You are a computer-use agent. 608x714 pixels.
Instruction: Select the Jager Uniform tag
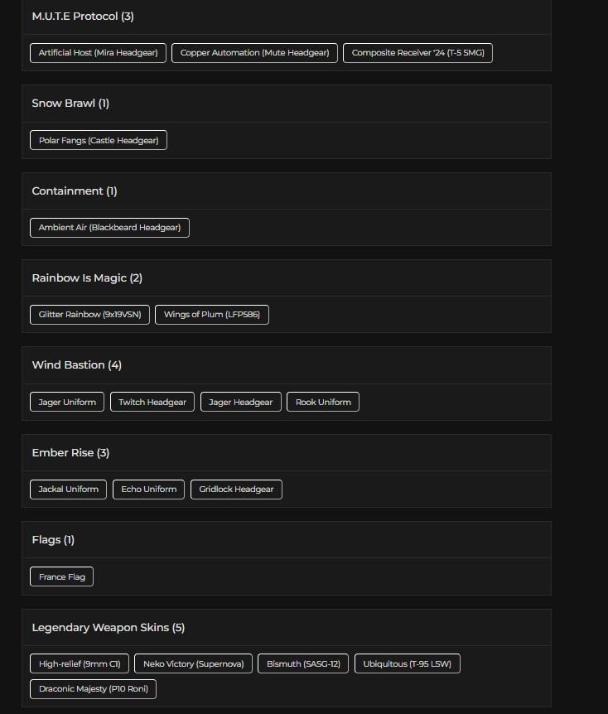click(67, 403)
